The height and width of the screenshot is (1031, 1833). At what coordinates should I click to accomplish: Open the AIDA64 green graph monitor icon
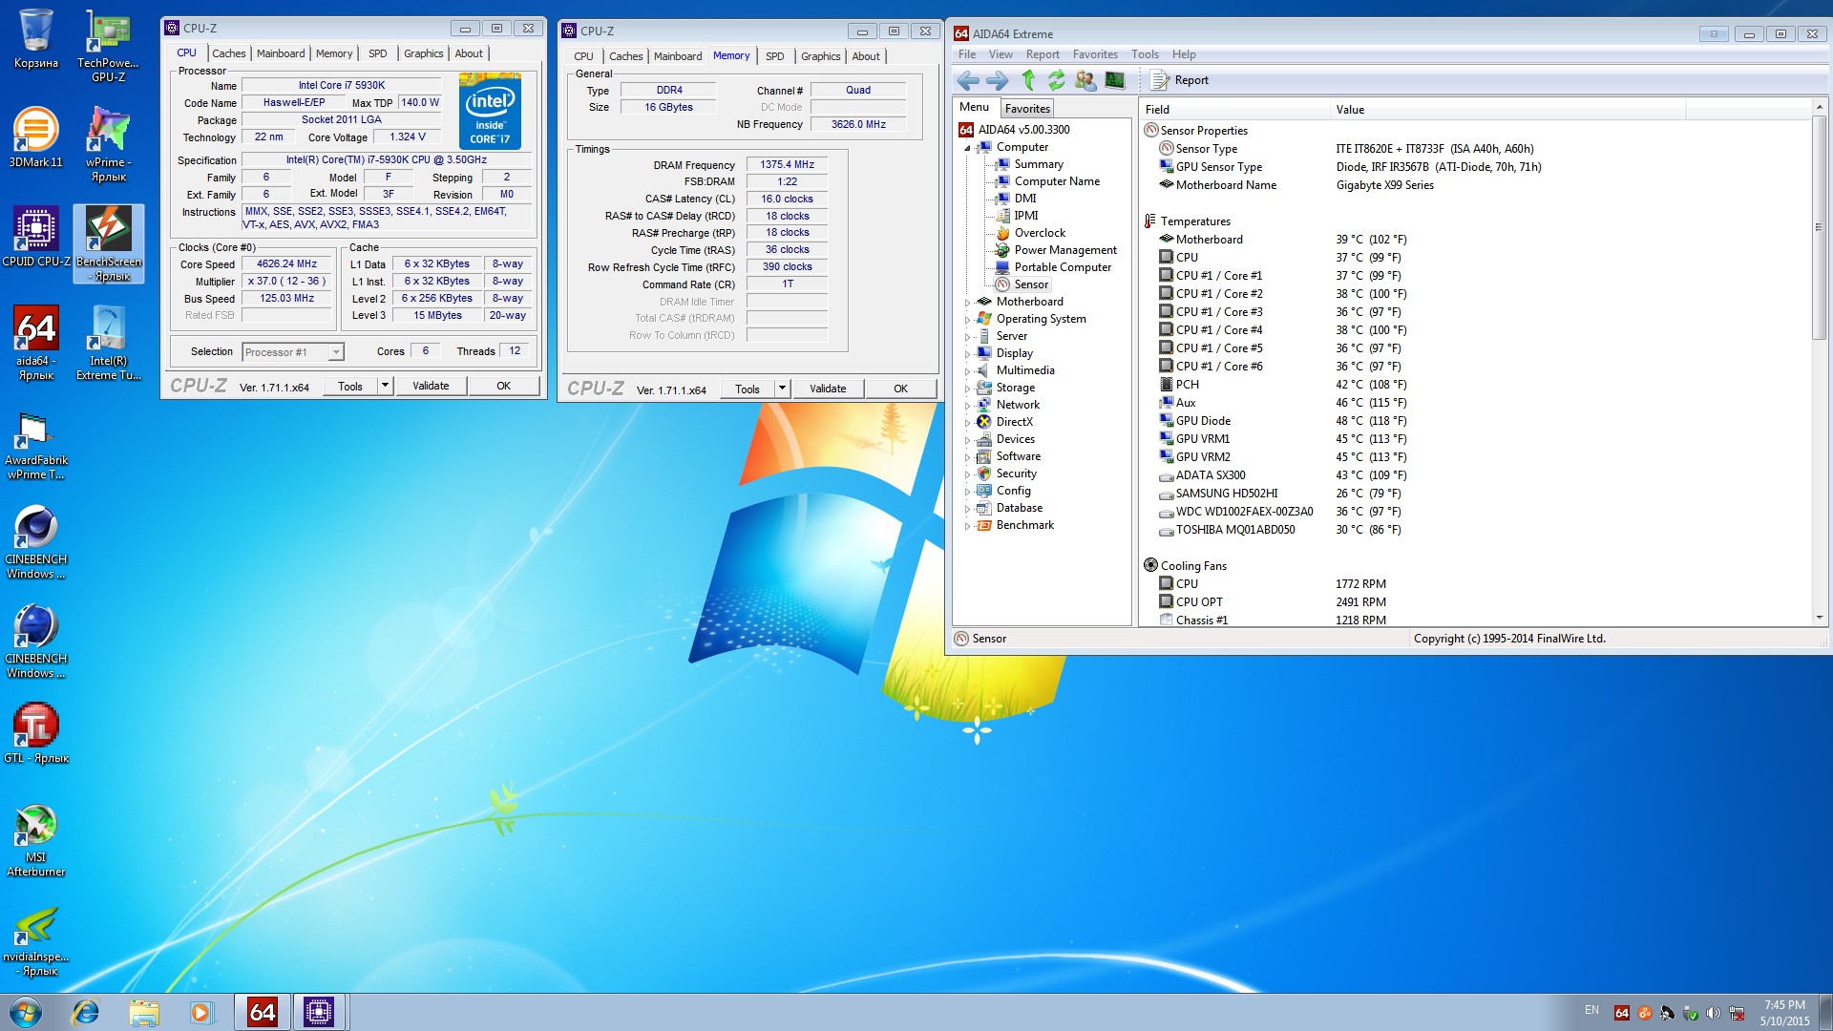click(x=1114, y=81)
